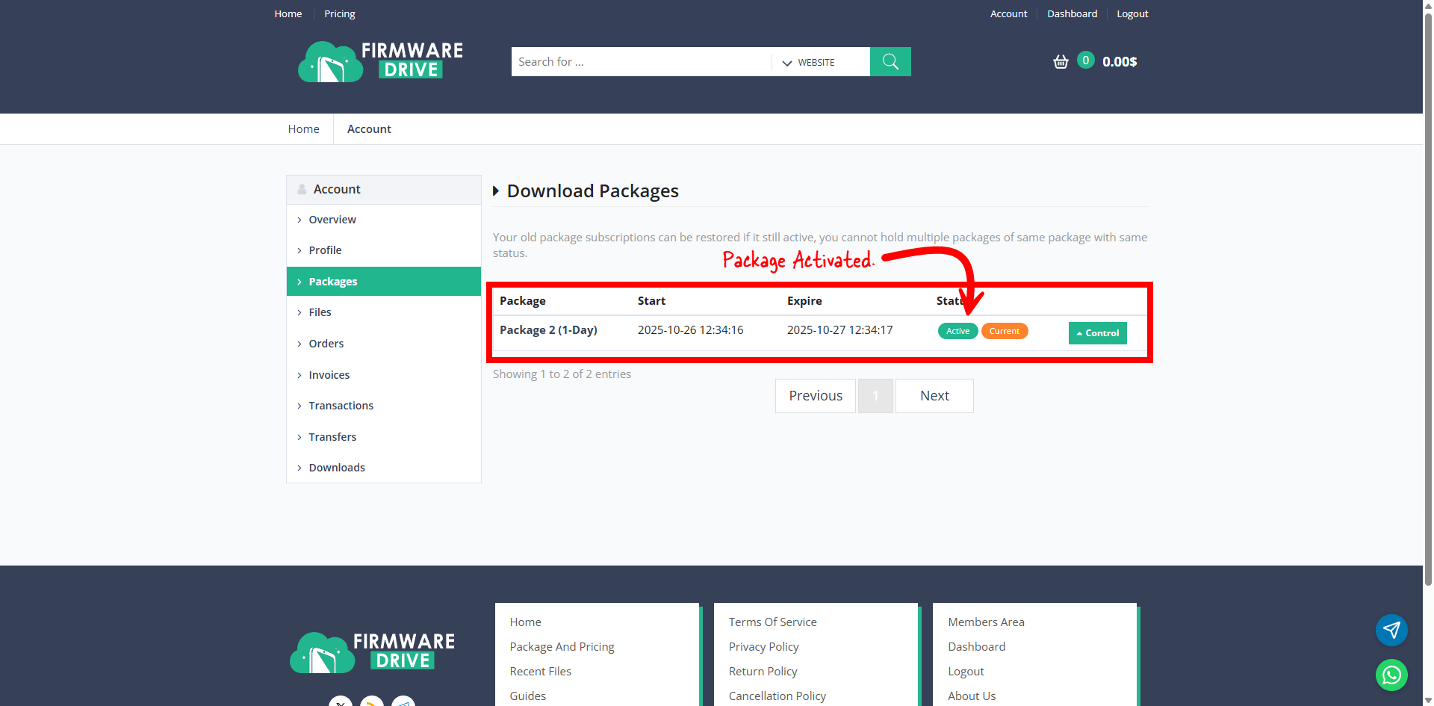Open the shopping cart basket icon
The image size is (1434, 706).
[x=1061, y=61]
